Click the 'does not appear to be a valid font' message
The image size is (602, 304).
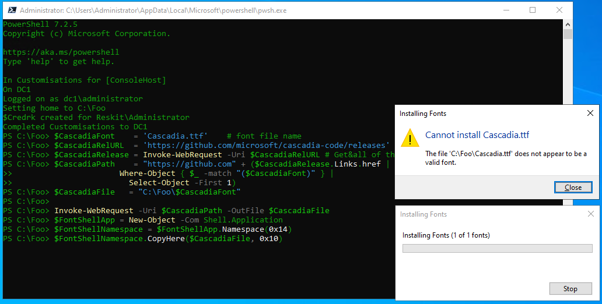click(506, 158)
